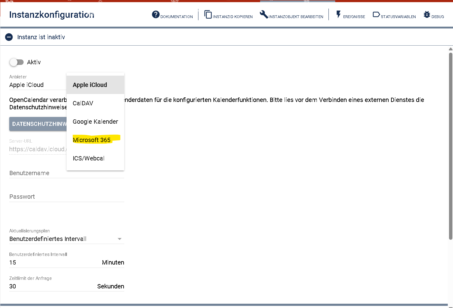Screen dimensions: 453x308
Task: Click the Benutzerdefiniertes Intervall minutes field
Action: [67, 262]
